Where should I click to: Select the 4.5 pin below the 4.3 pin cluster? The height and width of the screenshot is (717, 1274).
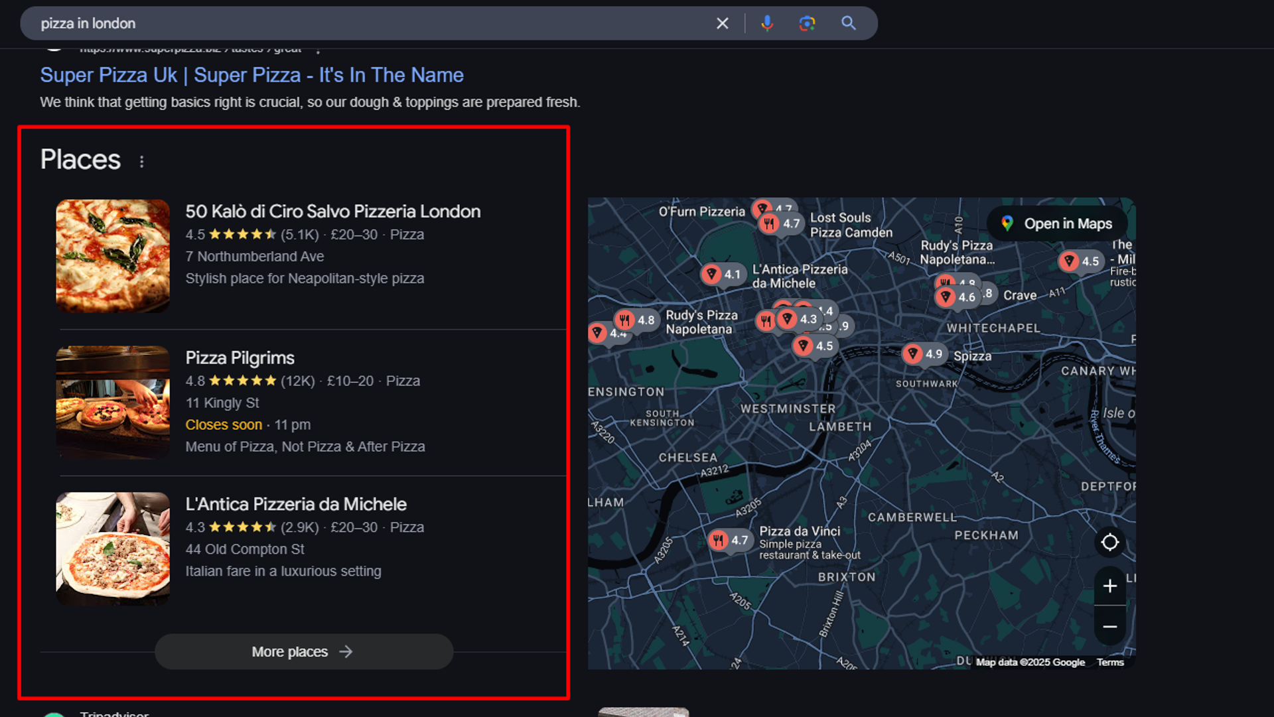[814, 346]
